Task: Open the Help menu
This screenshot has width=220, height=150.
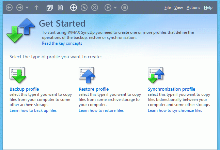Action: click(208, 7)
